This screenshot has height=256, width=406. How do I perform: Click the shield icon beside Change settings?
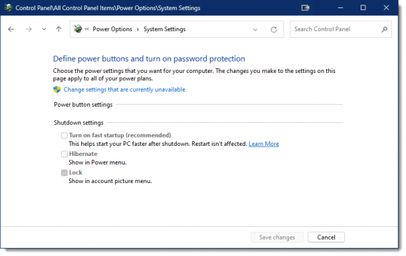click(57, 89)
